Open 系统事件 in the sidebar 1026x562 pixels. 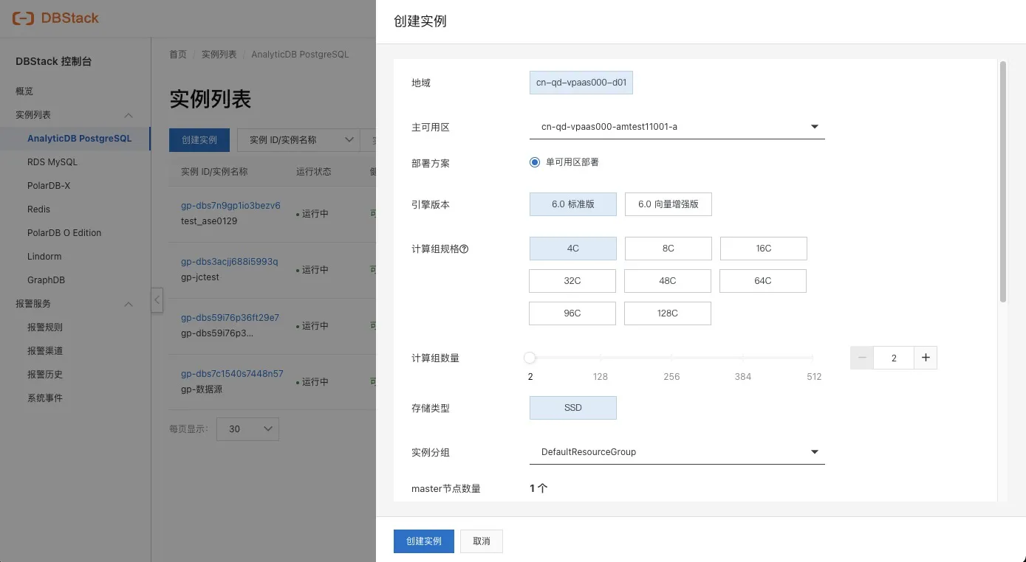45,398
